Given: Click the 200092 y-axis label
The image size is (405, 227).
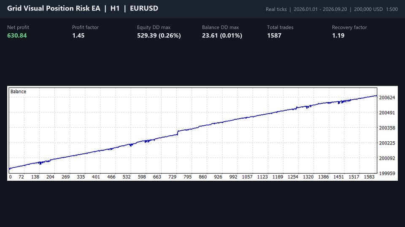Looking at the screenshot, I should [x=387, y=158].
